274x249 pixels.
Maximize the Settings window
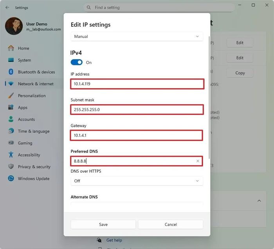253,5
